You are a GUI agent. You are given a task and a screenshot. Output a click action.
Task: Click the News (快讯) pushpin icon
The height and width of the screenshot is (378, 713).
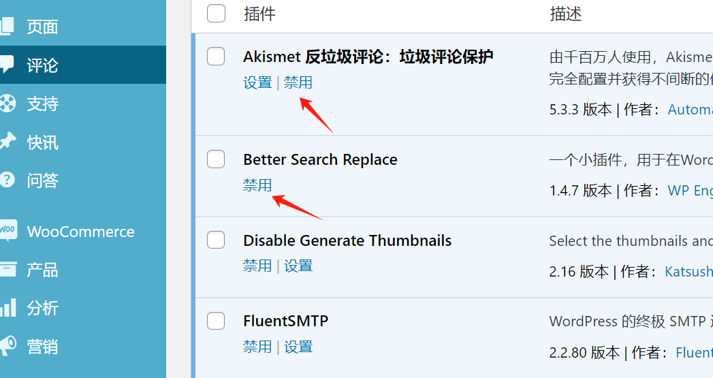click(x=7, y=142)
